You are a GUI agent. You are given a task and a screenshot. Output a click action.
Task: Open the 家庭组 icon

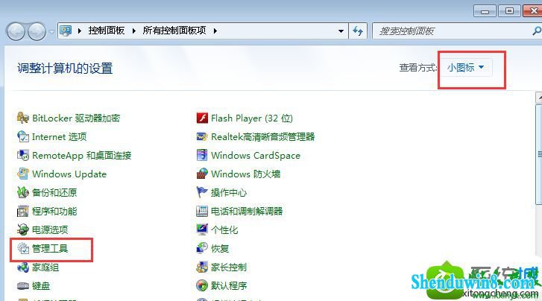coord(23,267)
